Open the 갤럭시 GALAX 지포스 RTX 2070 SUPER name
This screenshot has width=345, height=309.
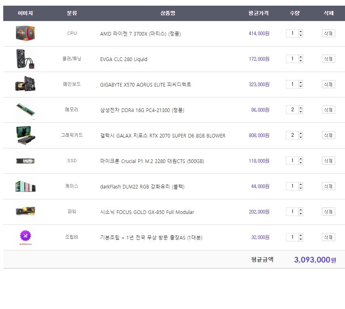point(163,135)
